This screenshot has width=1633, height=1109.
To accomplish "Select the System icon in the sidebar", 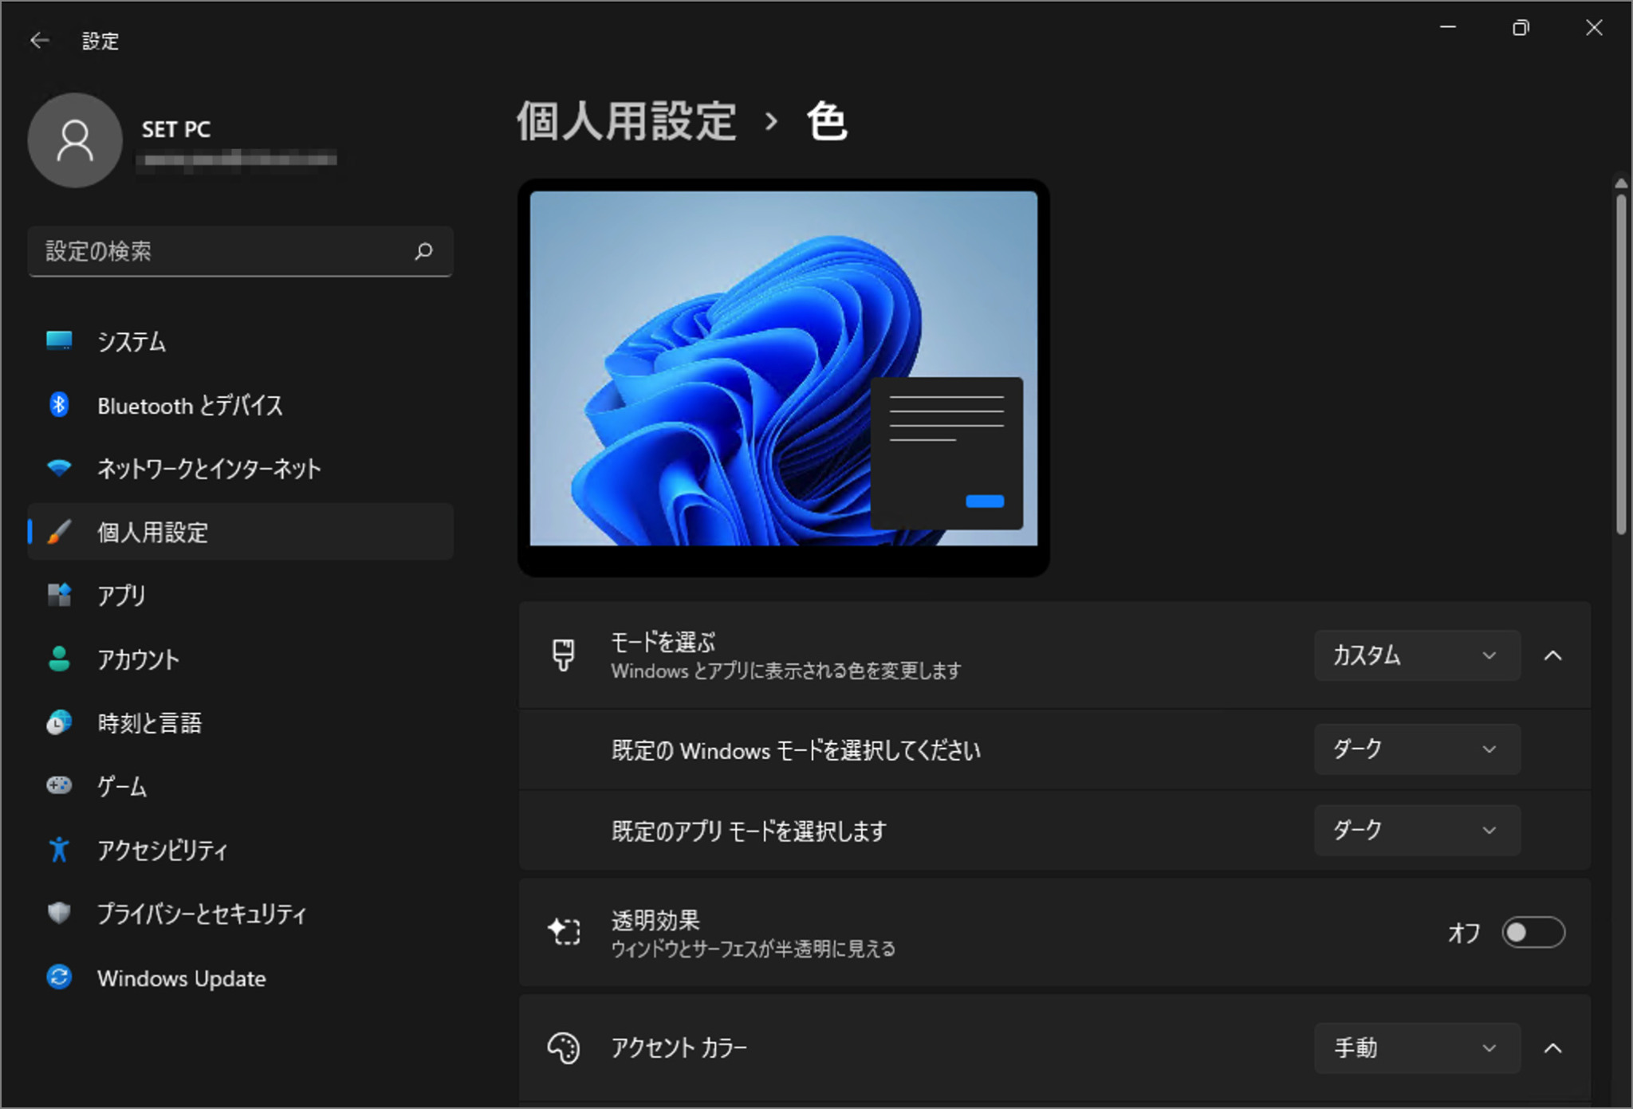I will click(x=59, y=341).
